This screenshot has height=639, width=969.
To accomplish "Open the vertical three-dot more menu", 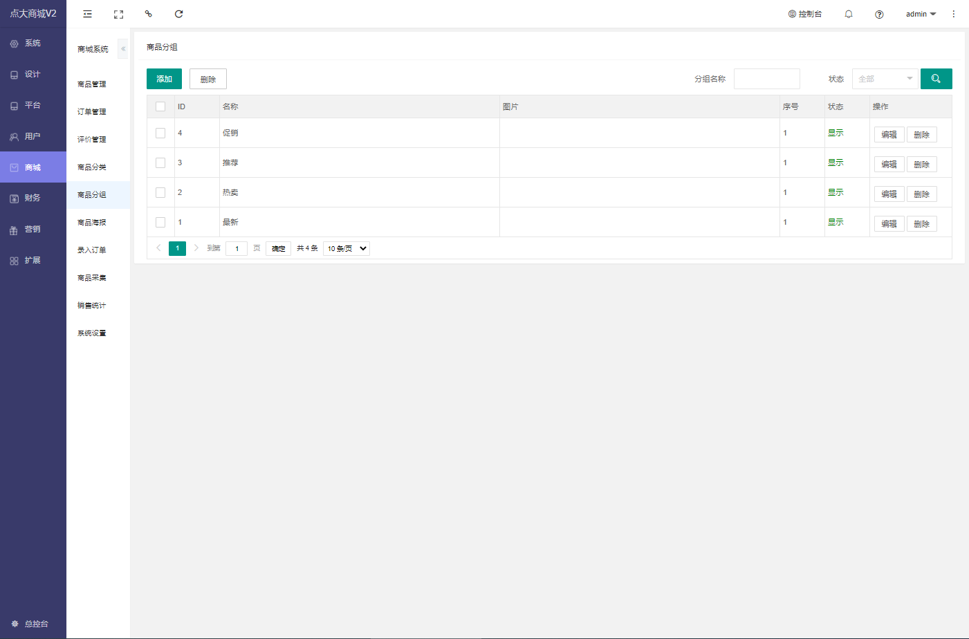I will coord(953,14).
